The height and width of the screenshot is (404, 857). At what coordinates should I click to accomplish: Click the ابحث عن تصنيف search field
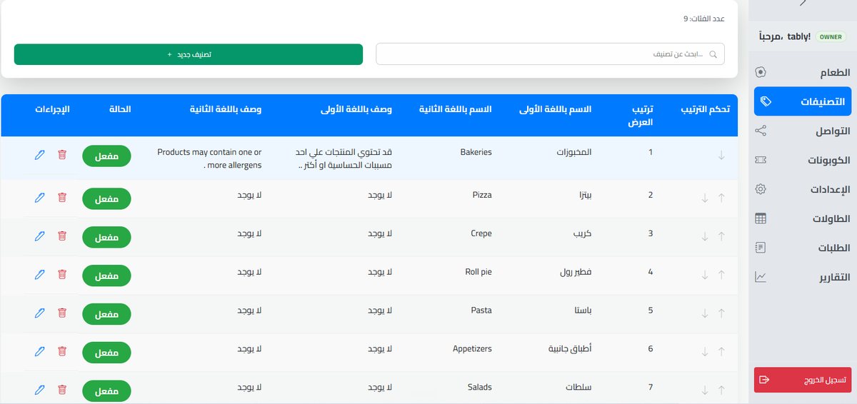click(550, 54)
